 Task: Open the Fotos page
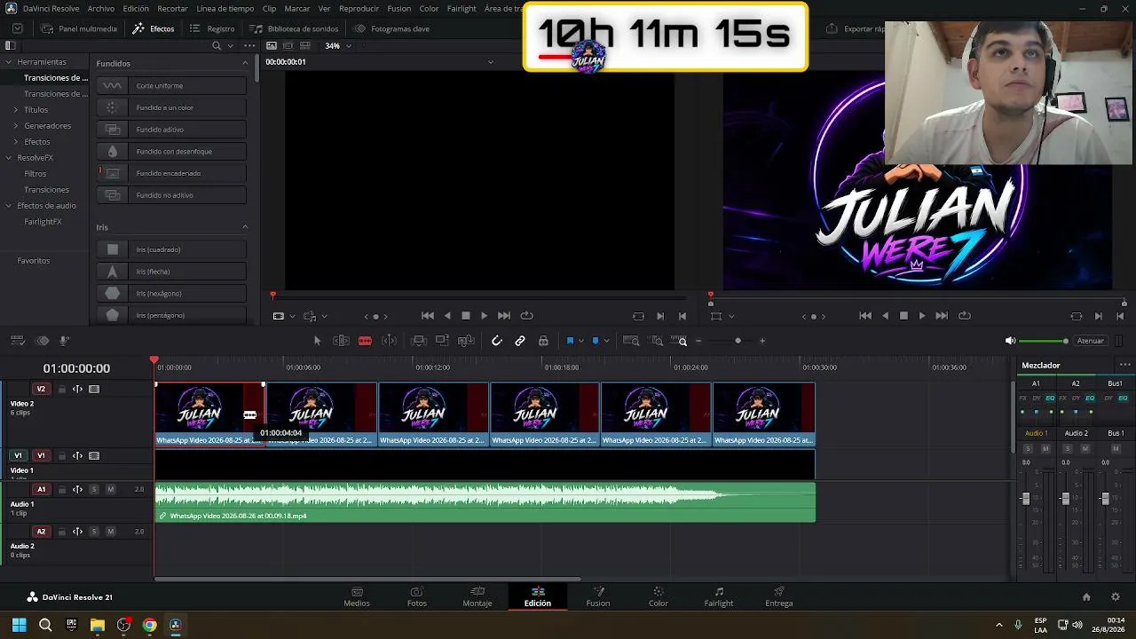click(417, 596)
